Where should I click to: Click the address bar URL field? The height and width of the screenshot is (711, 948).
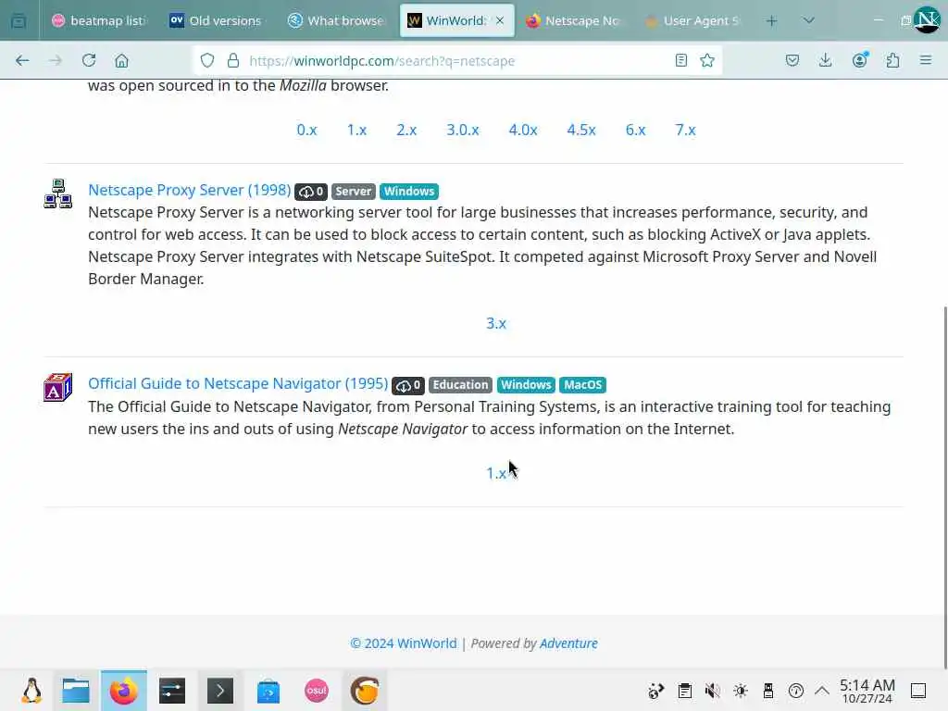(456, 60)
